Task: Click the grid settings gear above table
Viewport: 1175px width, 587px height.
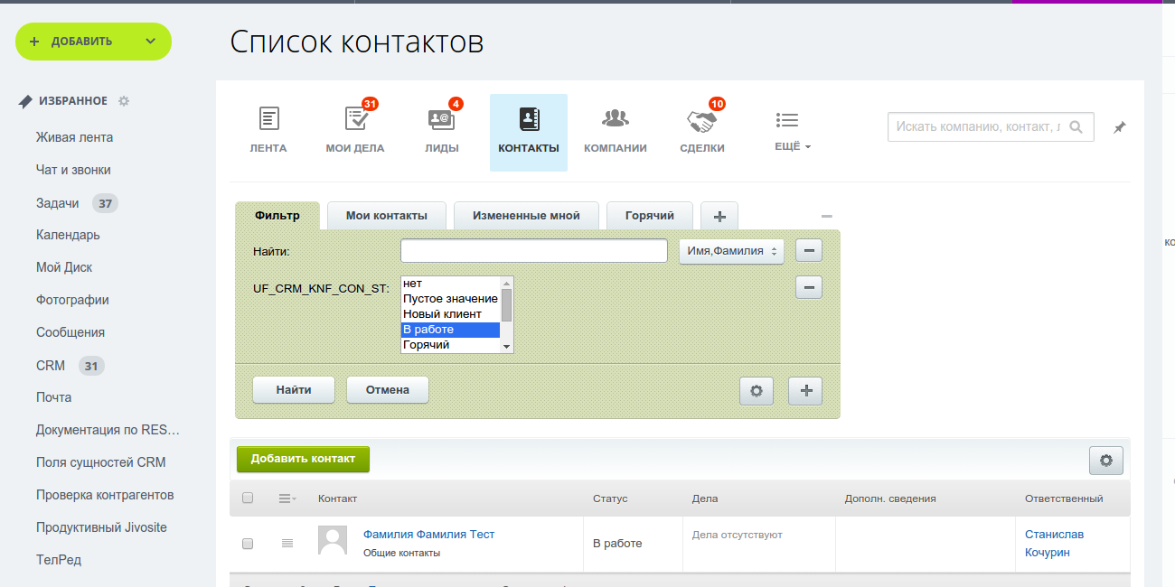Action: pos(1105,461)
